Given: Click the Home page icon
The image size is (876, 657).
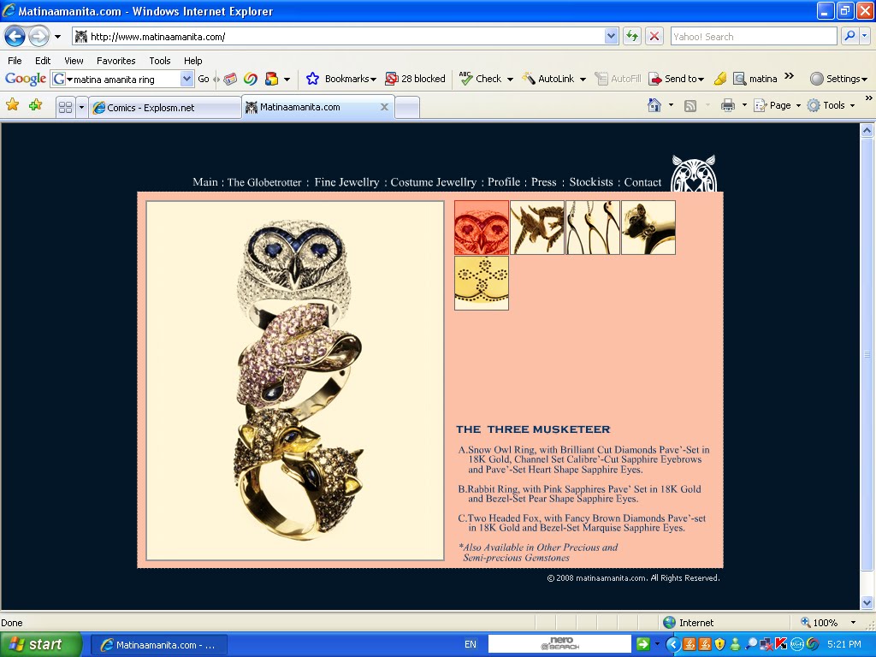Looking at the screenshot, I should (x=654, y=105).
